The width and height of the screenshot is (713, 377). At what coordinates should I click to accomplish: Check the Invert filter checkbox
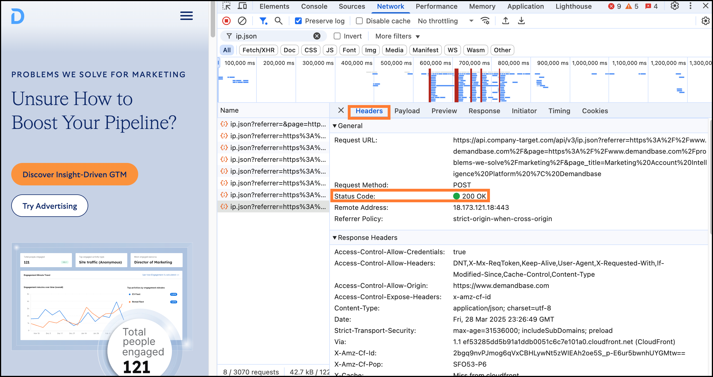coord(337,36)
